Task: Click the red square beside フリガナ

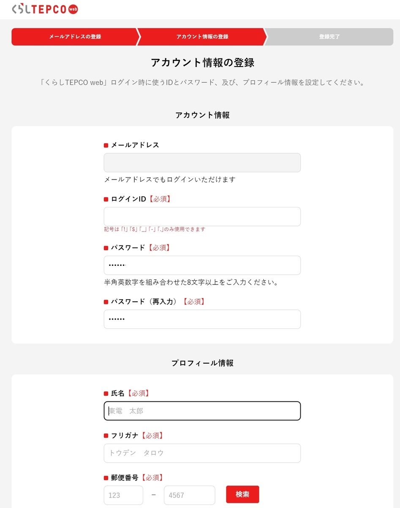Action: [106, 436]
